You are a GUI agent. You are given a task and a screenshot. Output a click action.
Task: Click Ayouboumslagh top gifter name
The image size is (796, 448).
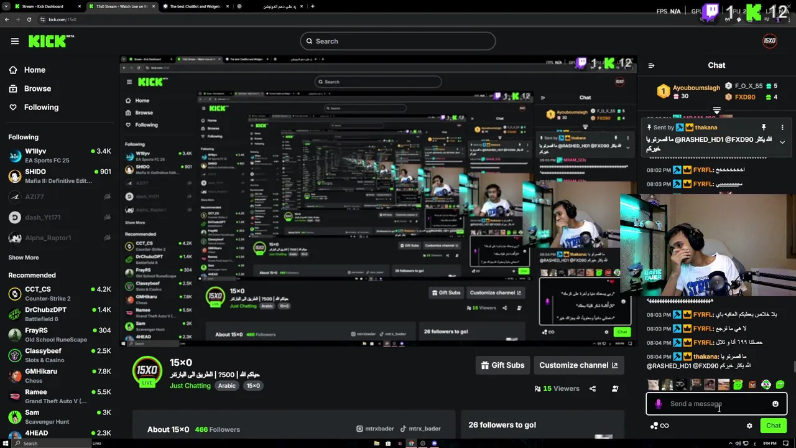(696, 88)
